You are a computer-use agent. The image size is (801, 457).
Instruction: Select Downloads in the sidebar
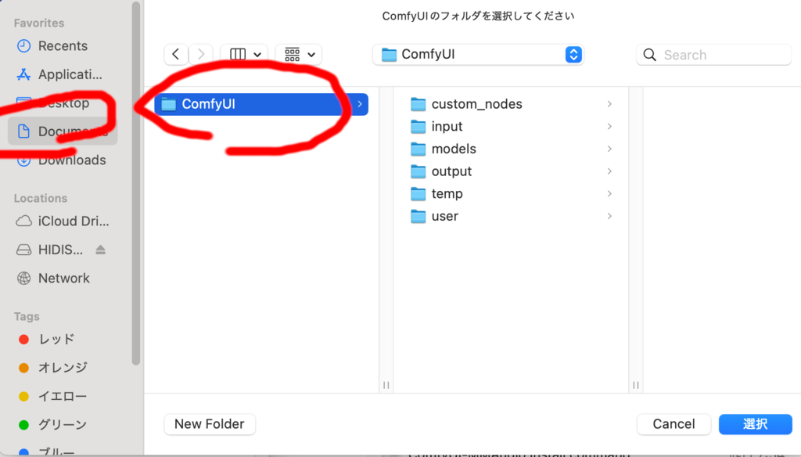(x=63, y=160)
